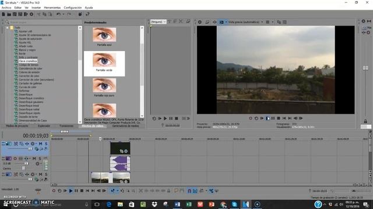Open the undo history dropdown arrow
The width and height of the screenshot is (373, 209).
64,14
